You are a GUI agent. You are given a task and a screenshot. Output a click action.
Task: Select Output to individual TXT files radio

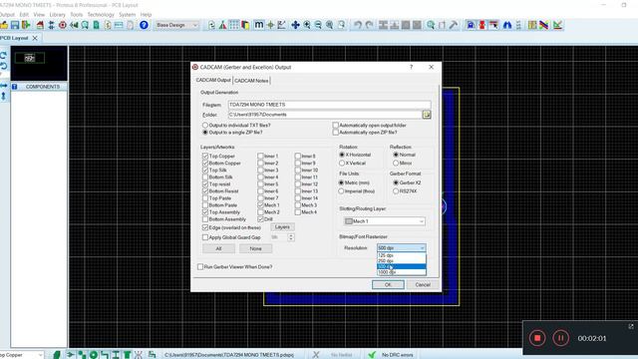click(x=205, y=126)
